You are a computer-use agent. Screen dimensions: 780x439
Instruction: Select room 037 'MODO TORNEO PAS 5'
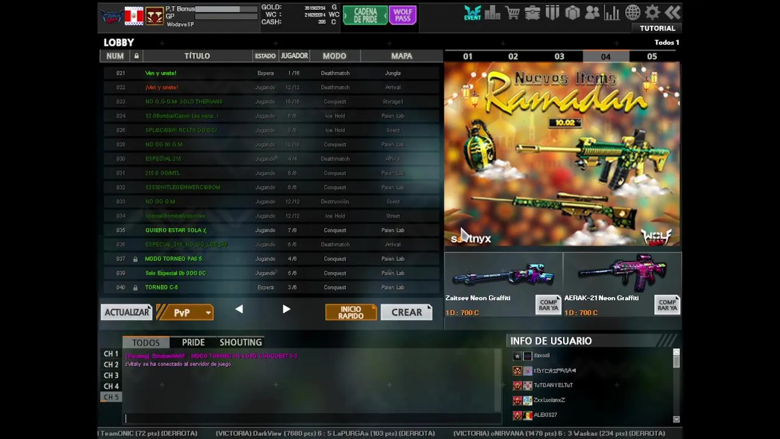point(271,259)
